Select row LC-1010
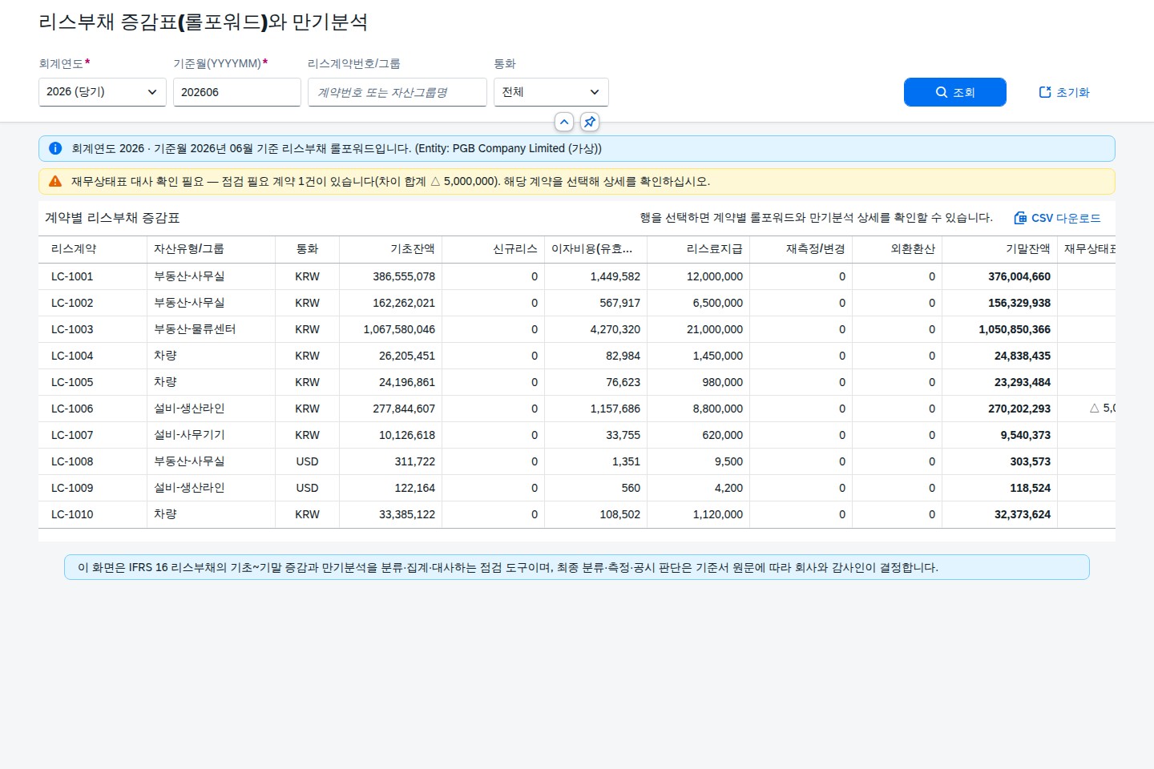The image size is (1154, 769). click(577, 514)
